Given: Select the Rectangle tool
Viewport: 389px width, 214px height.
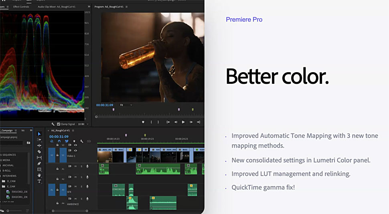Looking at the screenshot, I should point(39,170).
